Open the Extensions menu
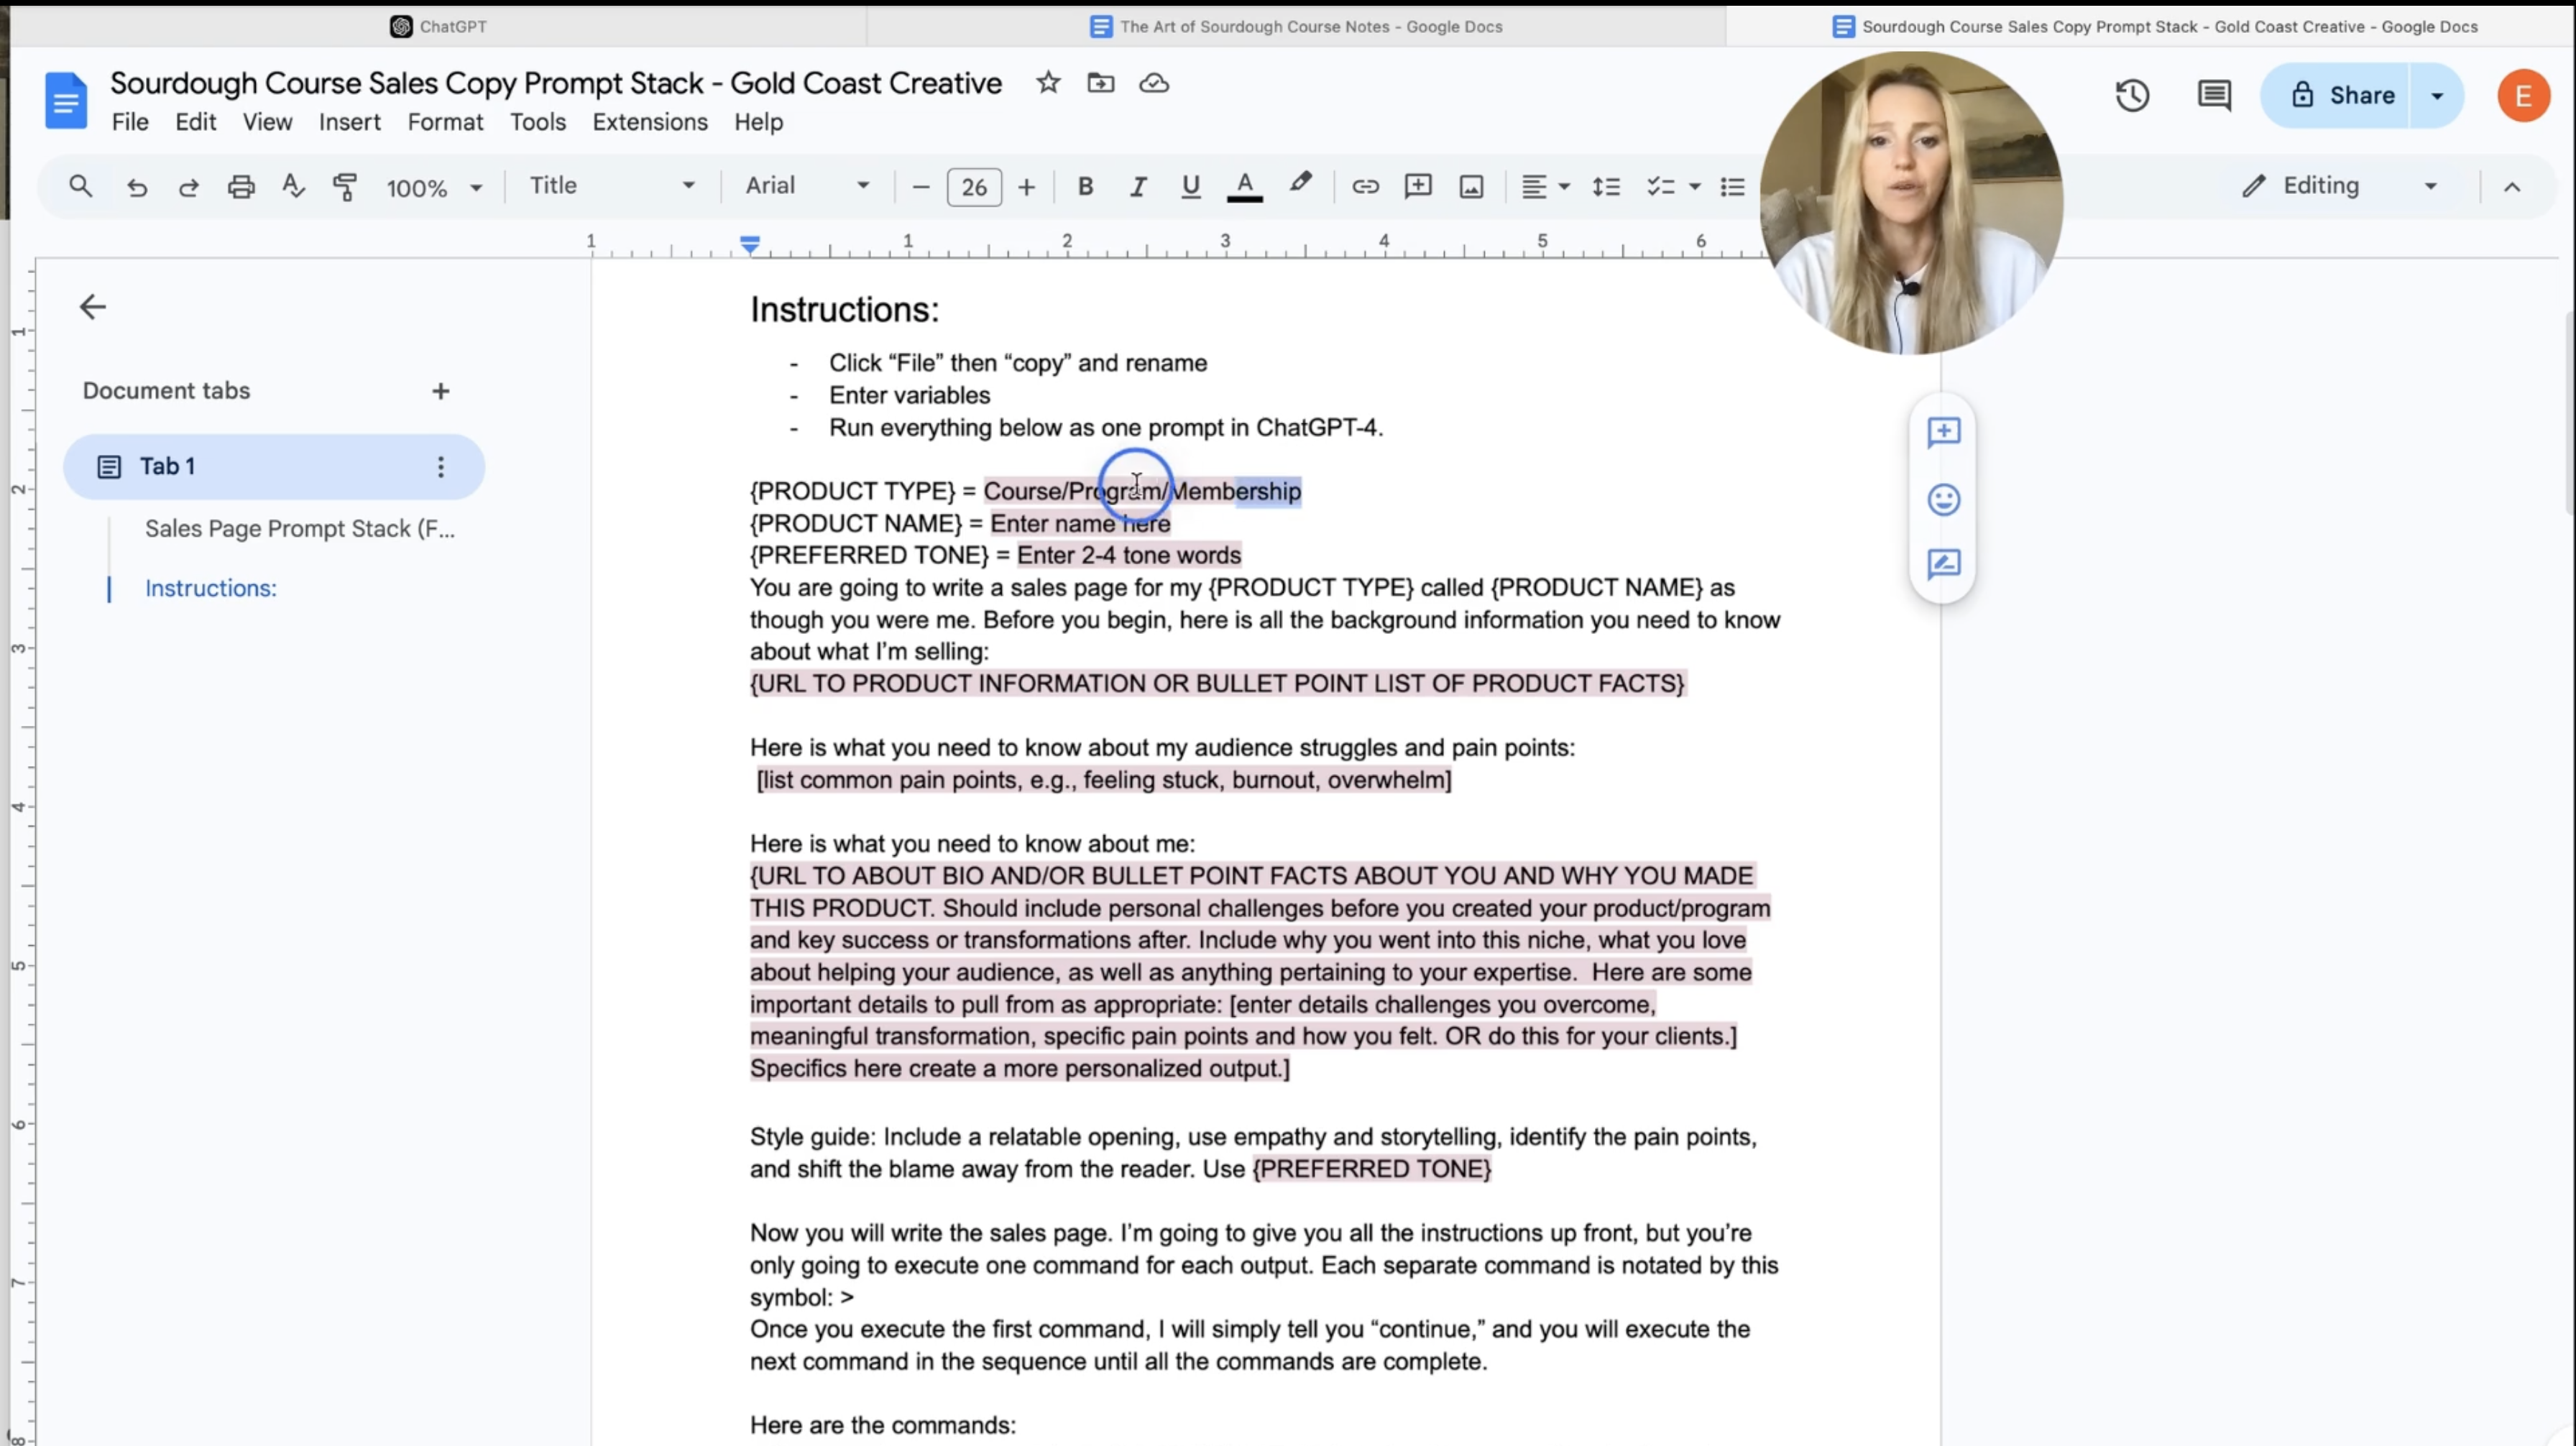Image resolution: width=2576 pixels, height=1446 pixels. tap(649, 122)
